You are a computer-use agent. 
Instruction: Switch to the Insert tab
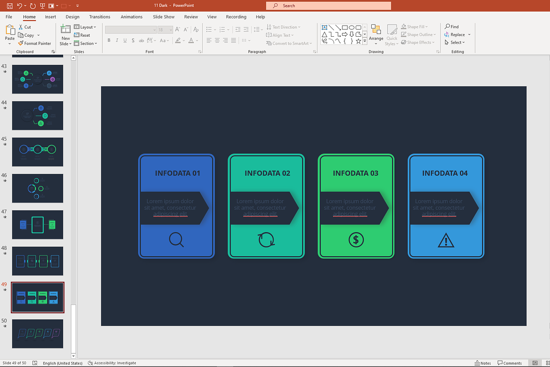(x=50, y=17)
